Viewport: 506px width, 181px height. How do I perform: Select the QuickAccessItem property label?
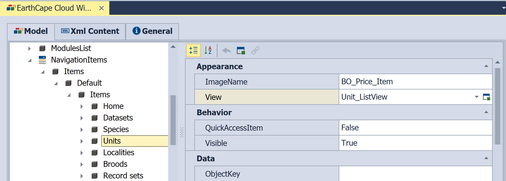[234, 128]
